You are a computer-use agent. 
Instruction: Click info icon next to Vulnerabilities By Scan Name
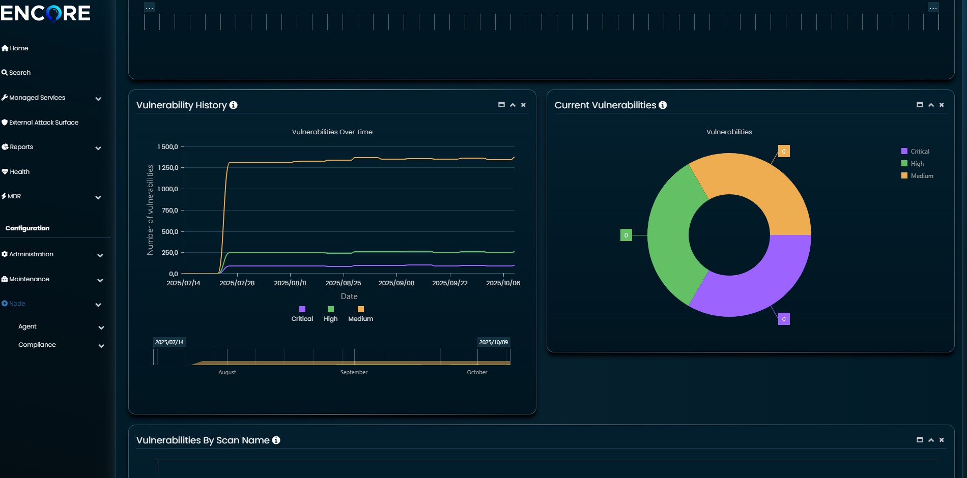coord(276,440)
